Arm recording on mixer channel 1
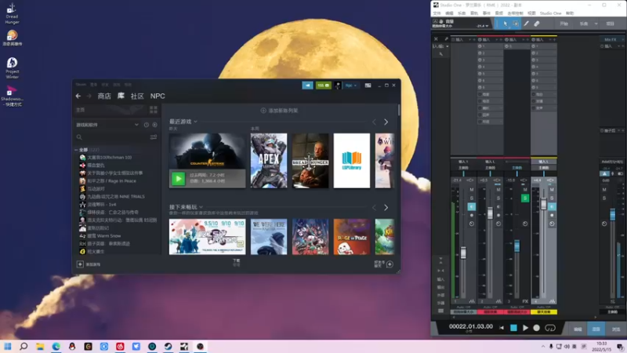This screenshot has height=353, width=627. pyautogui.click(x=472, y=215)
